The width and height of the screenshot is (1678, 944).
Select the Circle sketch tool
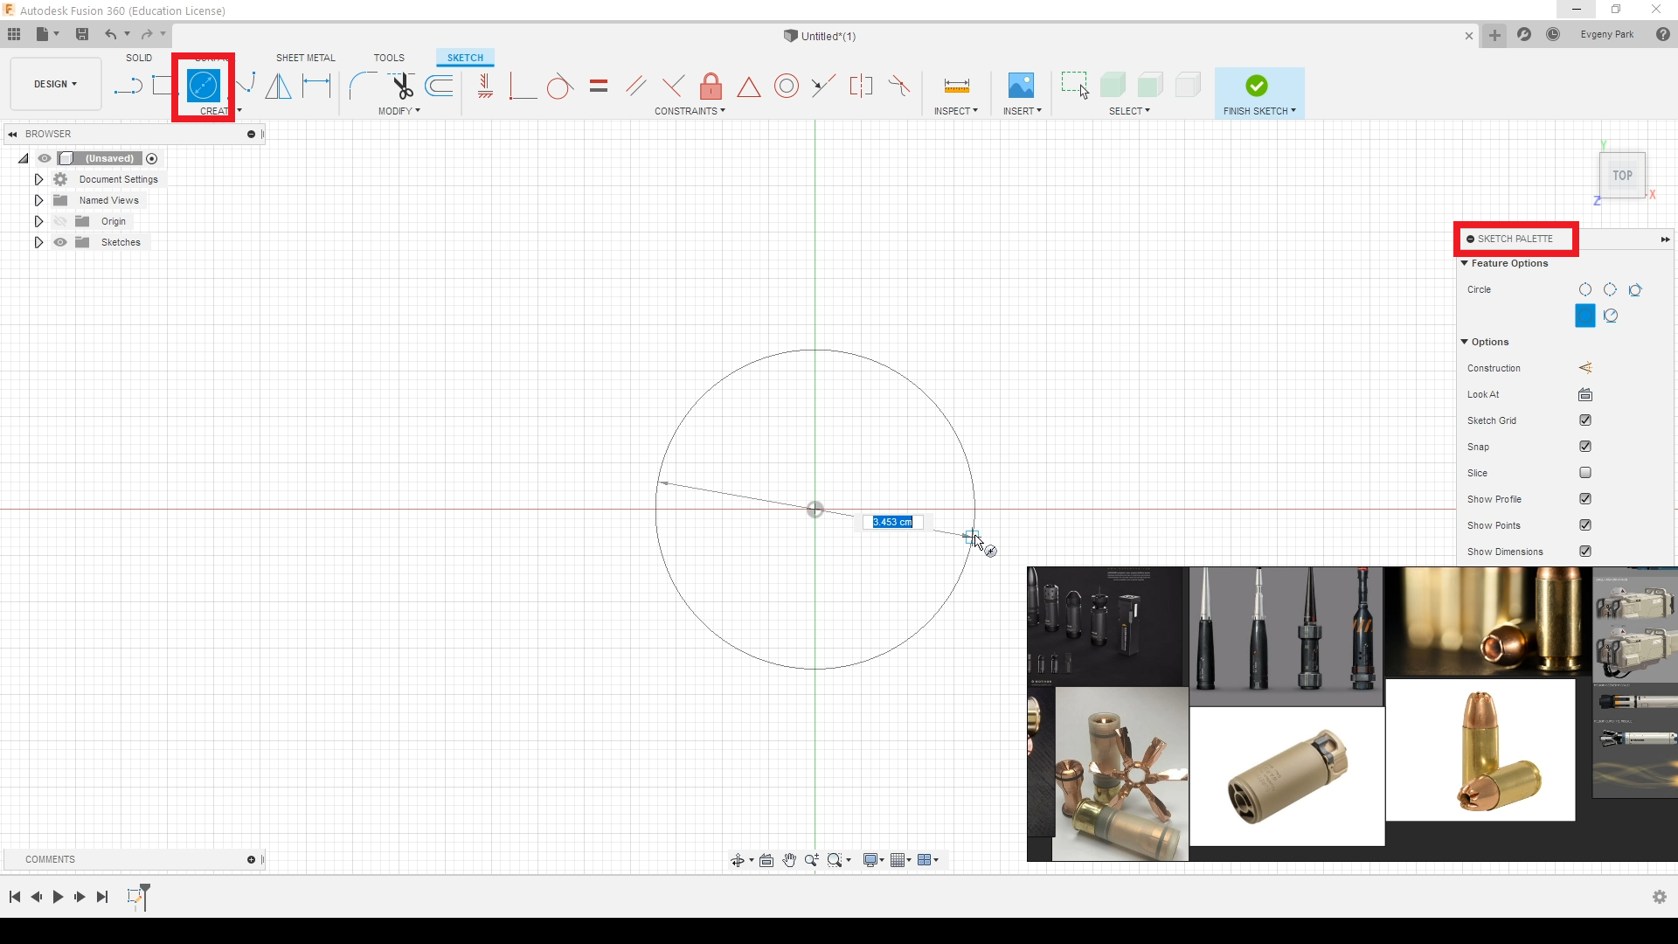click(x=202, y=84)
